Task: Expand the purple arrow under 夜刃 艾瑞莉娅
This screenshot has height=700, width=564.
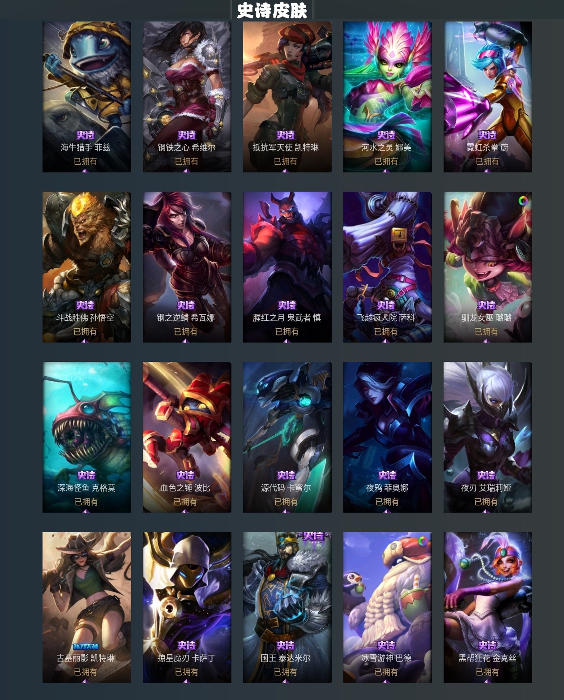Action: [x=486, y=511]
